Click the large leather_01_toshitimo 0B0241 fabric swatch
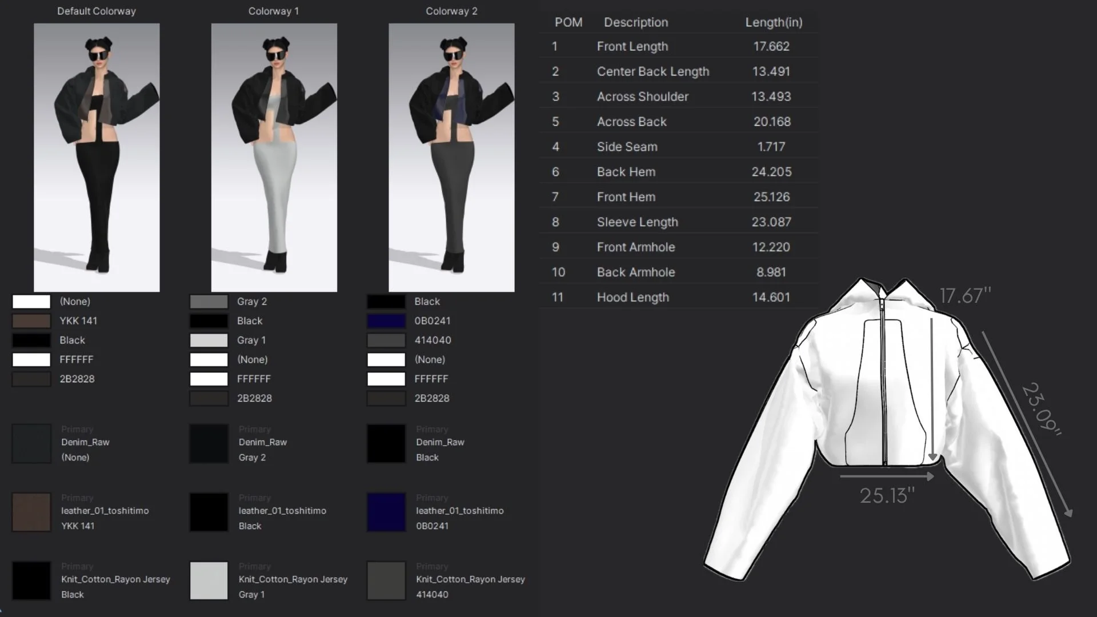 [x=386, y=512]
